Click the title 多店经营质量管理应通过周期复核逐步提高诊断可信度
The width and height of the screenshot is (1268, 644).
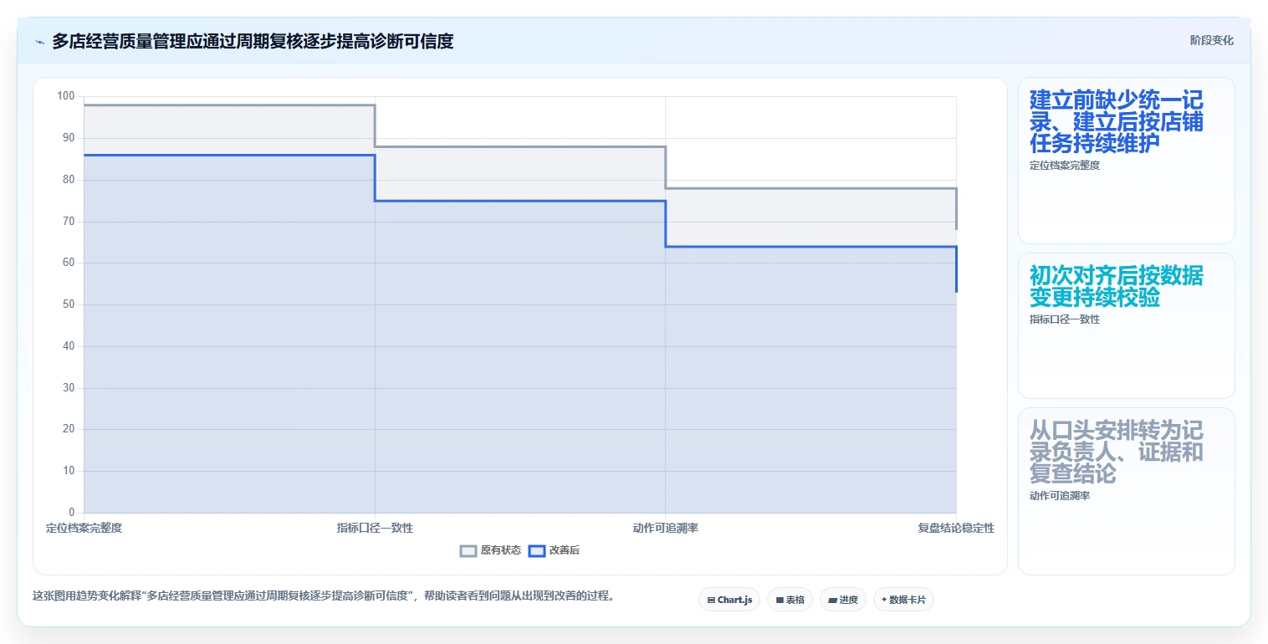pyautogui.click(x=253, y=41)
